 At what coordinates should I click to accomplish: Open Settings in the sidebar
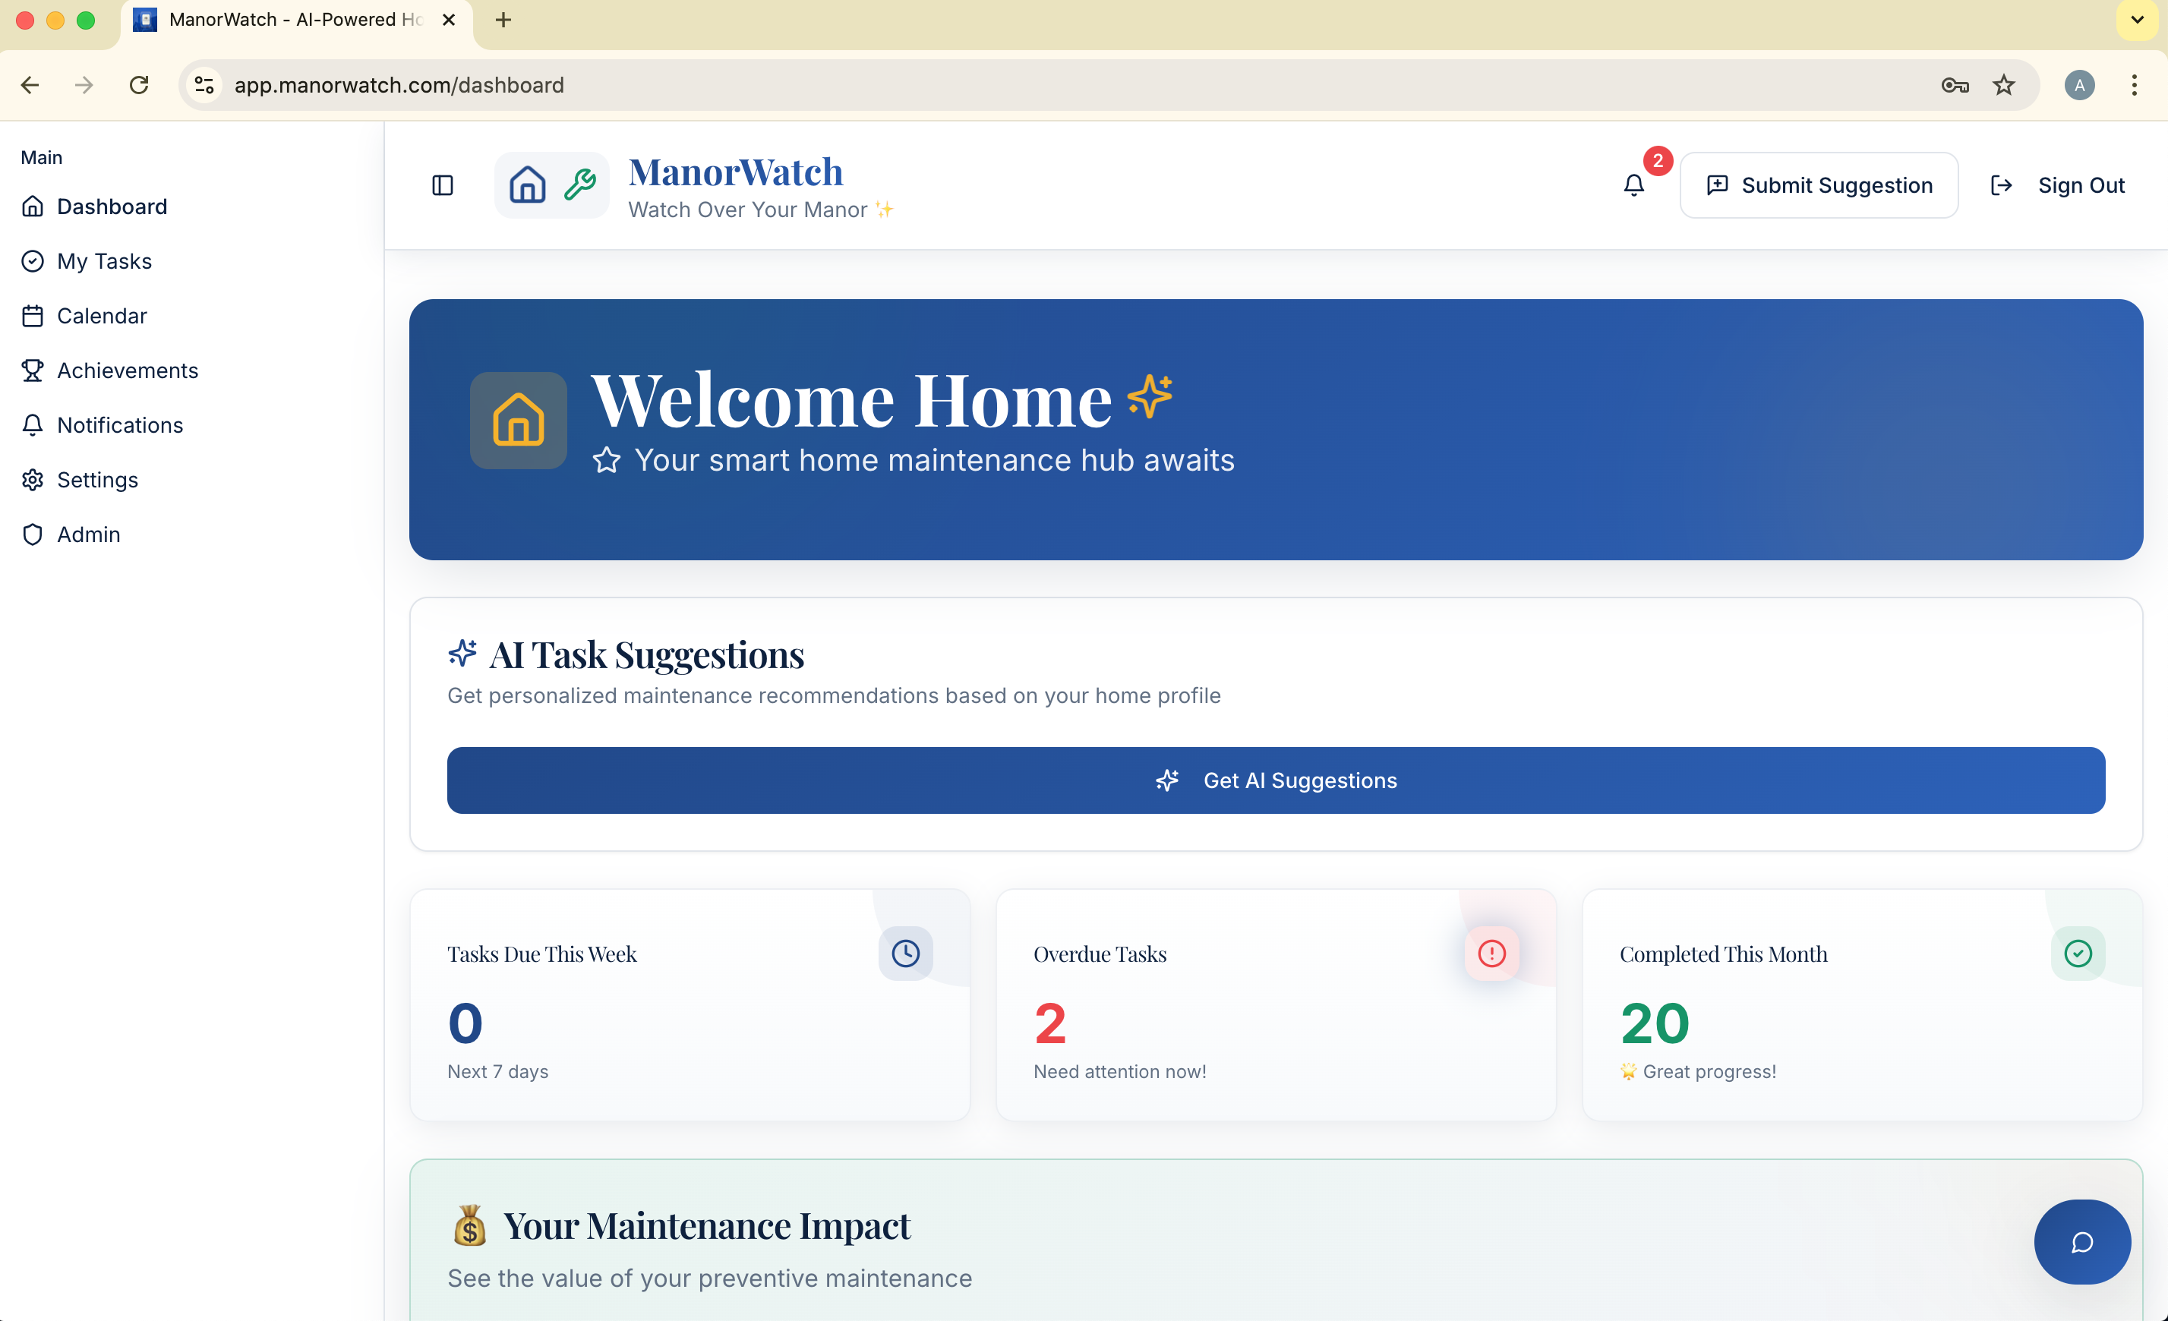(96, 479)
